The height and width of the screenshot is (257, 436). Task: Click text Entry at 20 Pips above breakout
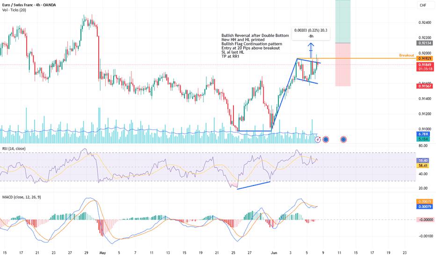pyautogui.click(x=251, y=48)
